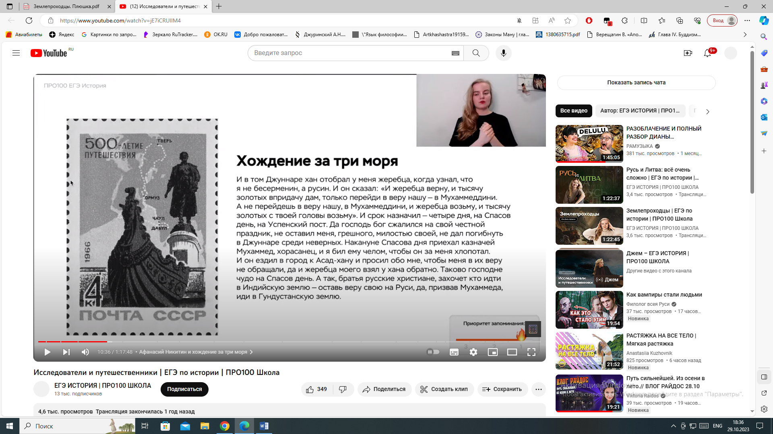Switch input language ENG indicator
Image resolution: width=773 pixels, height=434 pixels.
point(717,426)
